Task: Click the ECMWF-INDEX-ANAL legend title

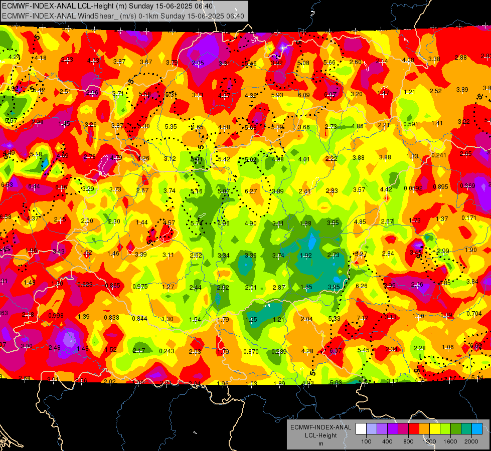Action: pos(320,427)
